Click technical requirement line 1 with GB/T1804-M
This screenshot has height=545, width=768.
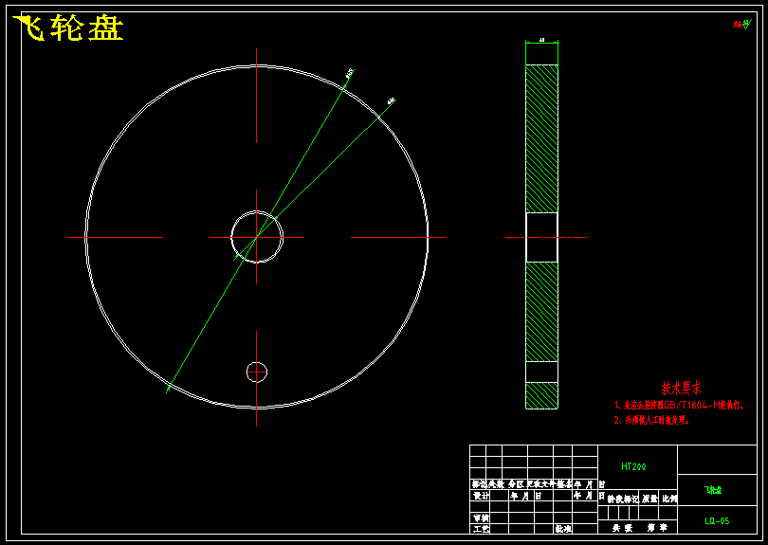(x=679, y=405)
